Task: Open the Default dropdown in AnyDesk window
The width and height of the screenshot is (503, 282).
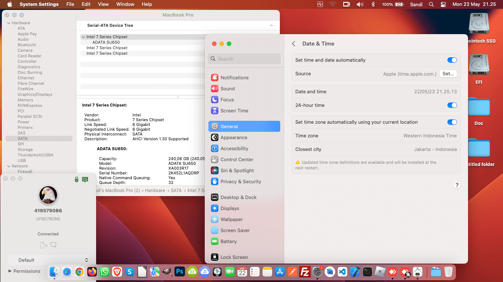Action: pyautogui.click(x=49, y=260)
